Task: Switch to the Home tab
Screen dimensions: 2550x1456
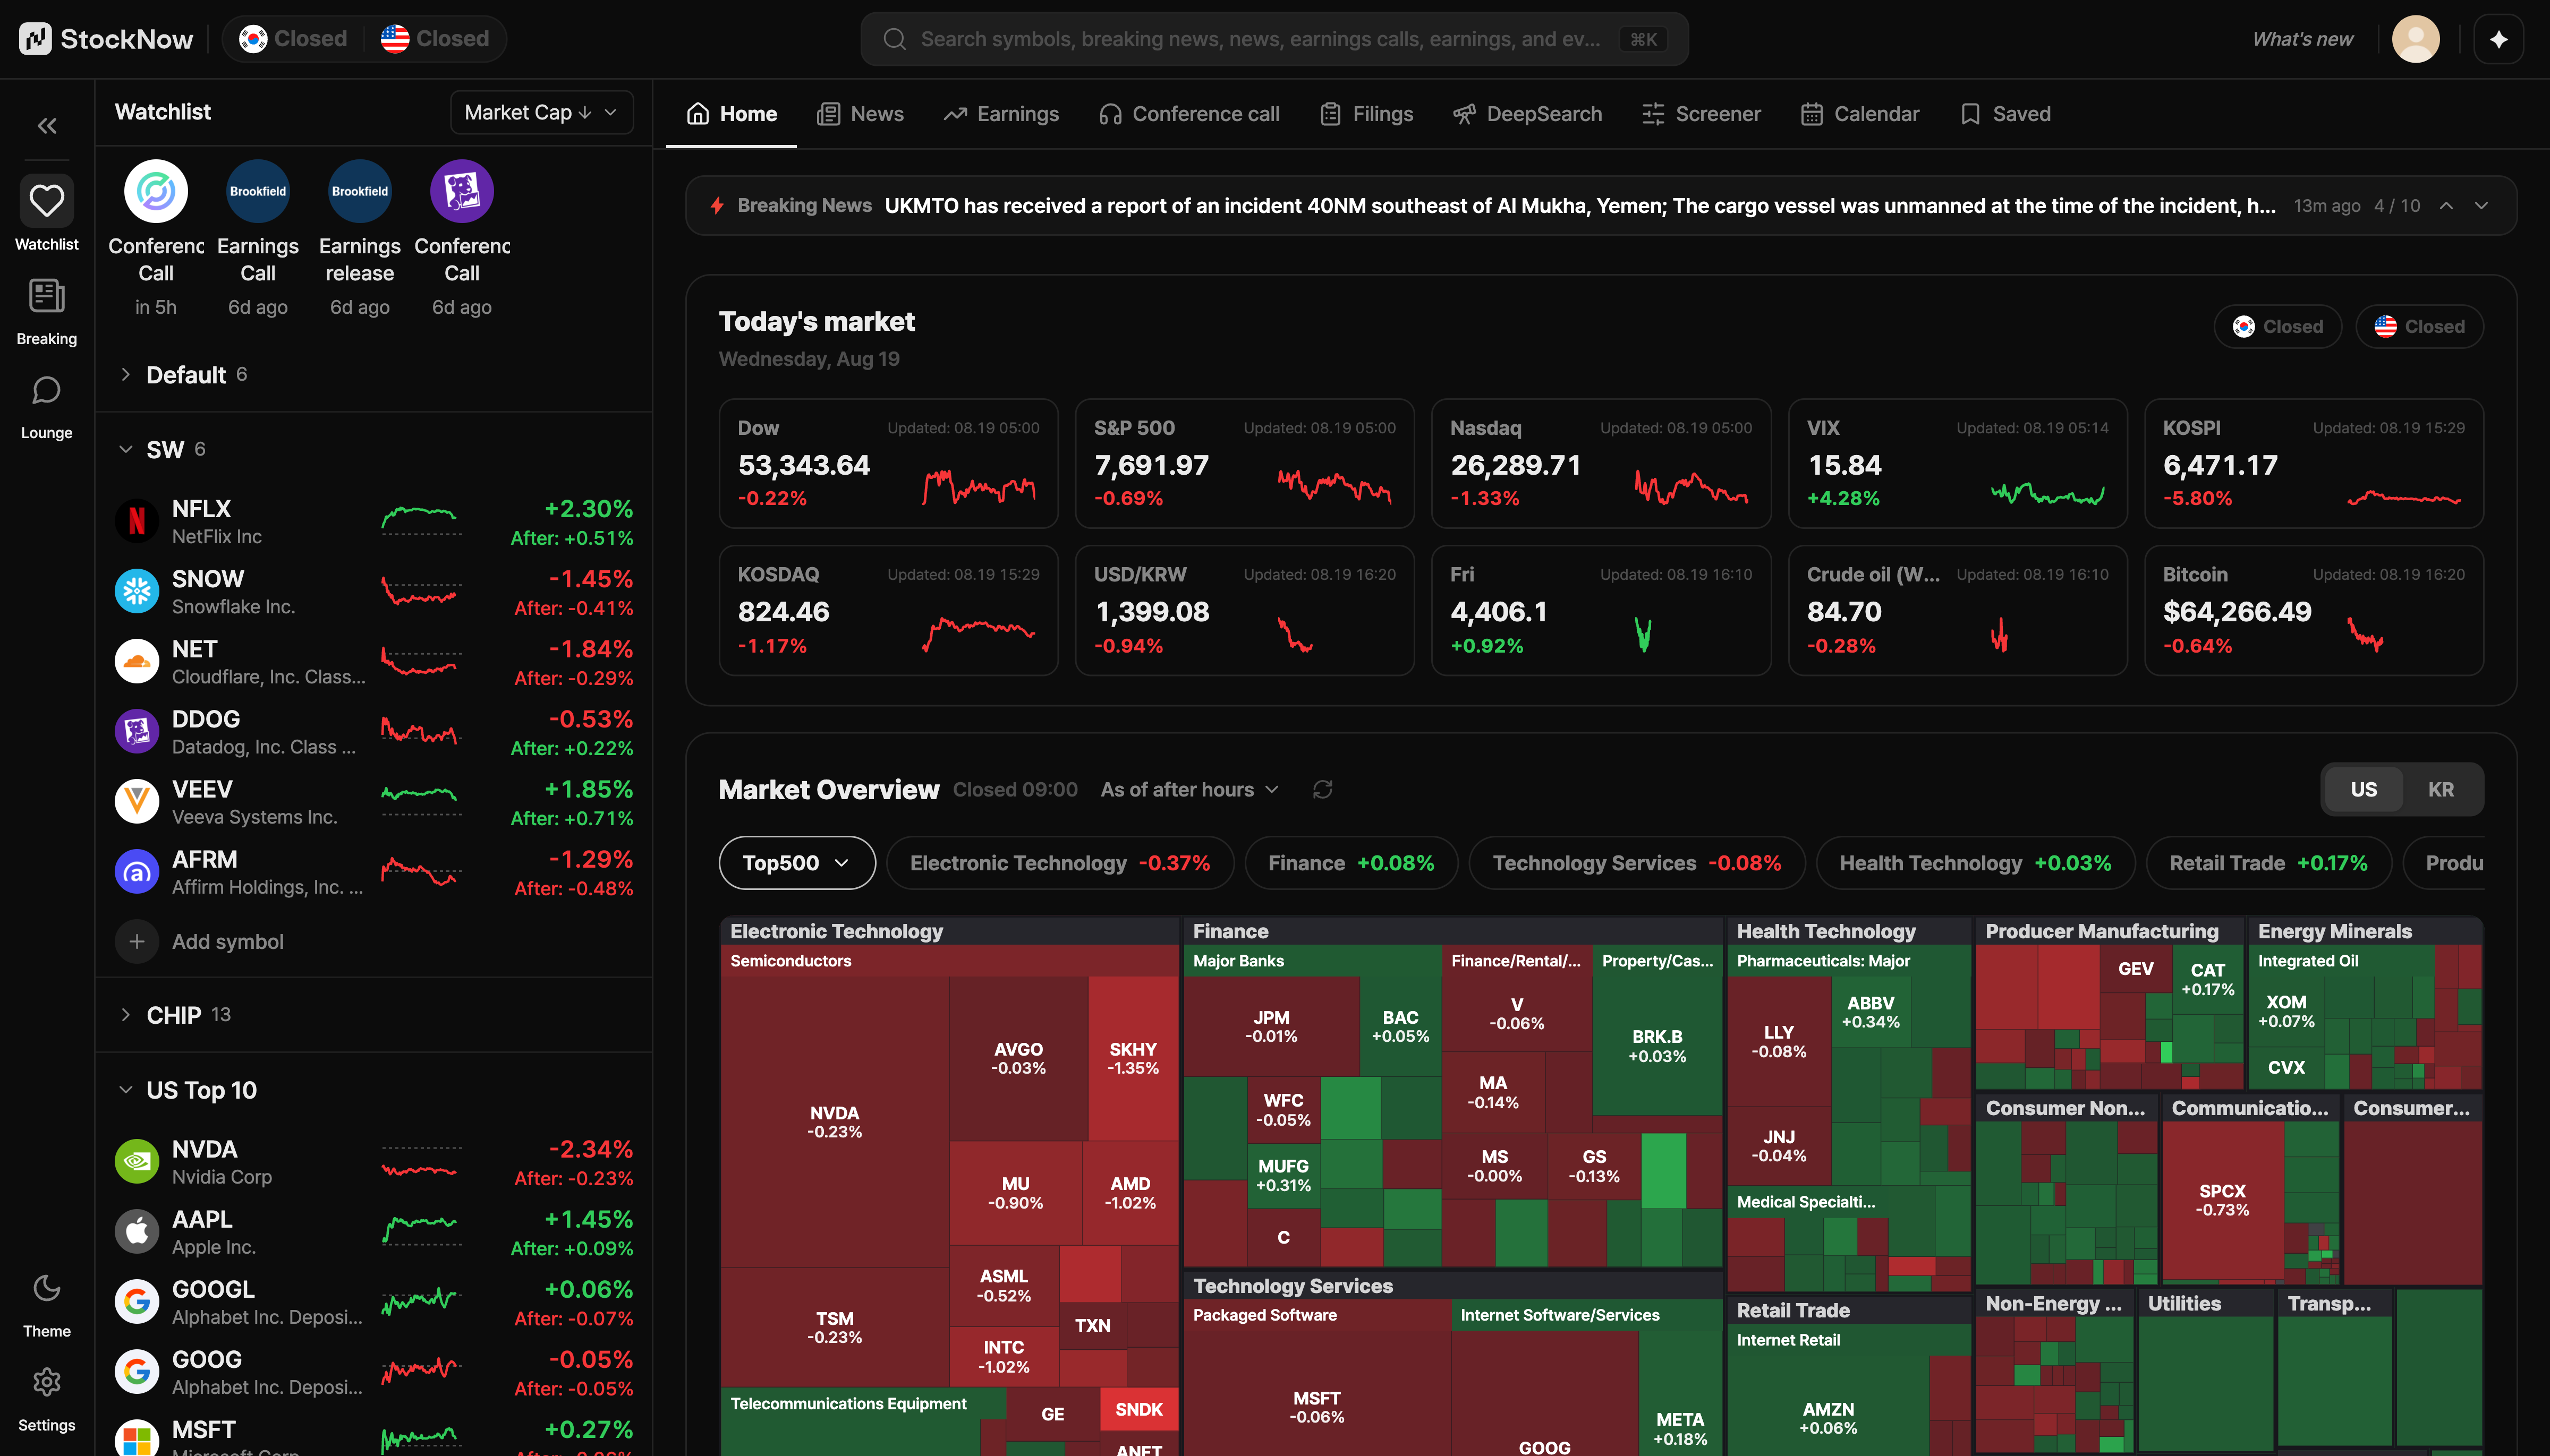Action: pos(732,114)
